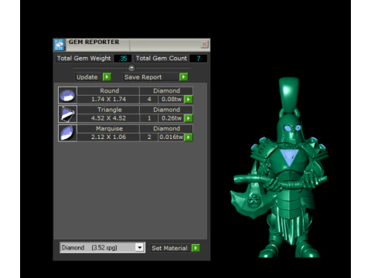Image resolution: width=371 pixels, height=278 pixels.
Task: Click the '4.52 X 4.52' size cell
Action: tap(108, 118)
